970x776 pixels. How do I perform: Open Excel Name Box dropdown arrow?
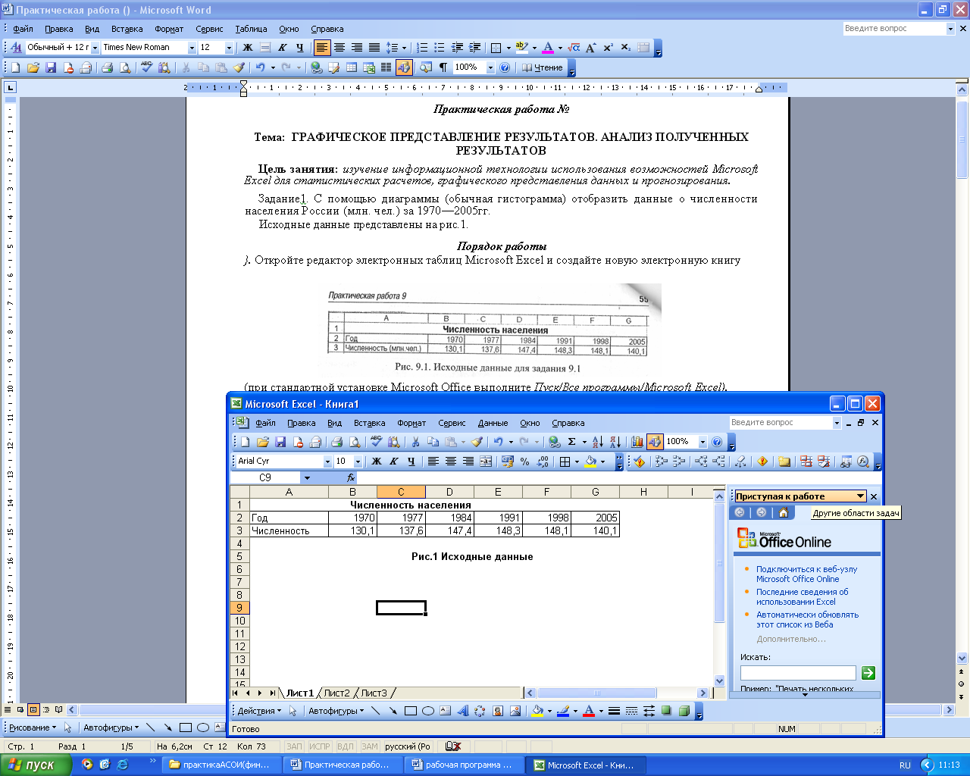click(307, 478)
